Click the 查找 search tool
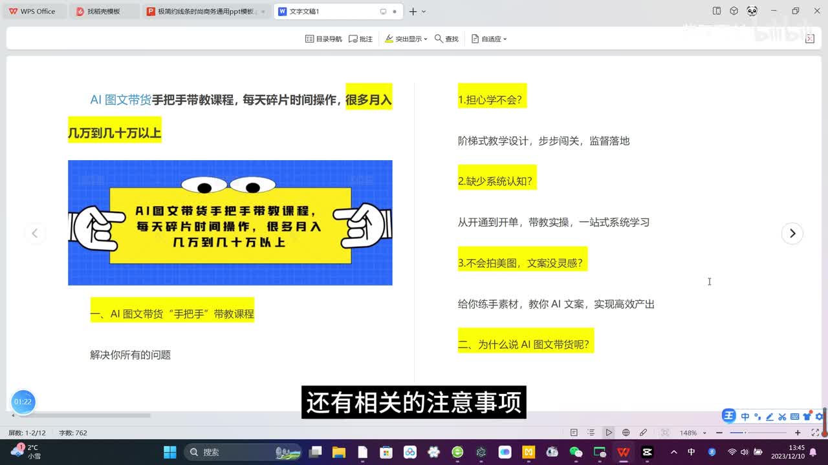 click(446, 39)
